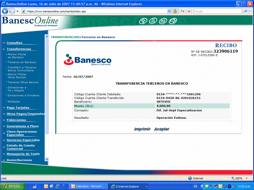Expand the address bar history dropdown
The width and height of the screenshot is (254, 190).
pos(169,11)
